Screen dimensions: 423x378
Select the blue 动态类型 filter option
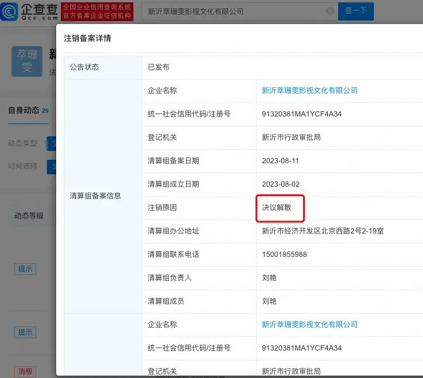(51, 143)
